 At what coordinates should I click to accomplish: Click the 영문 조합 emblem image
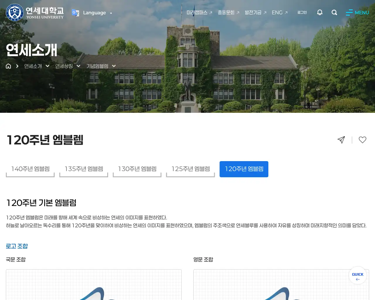pos(281,285)
